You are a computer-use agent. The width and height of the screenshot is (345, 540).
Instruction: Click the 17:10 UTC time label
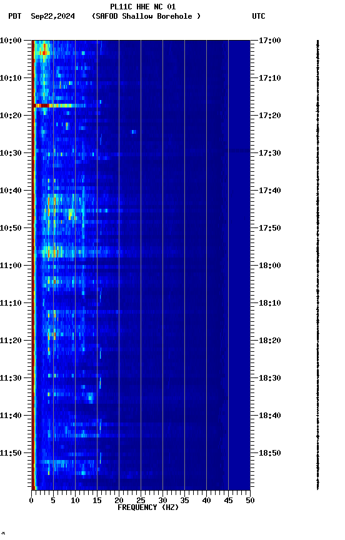[270, 78]
